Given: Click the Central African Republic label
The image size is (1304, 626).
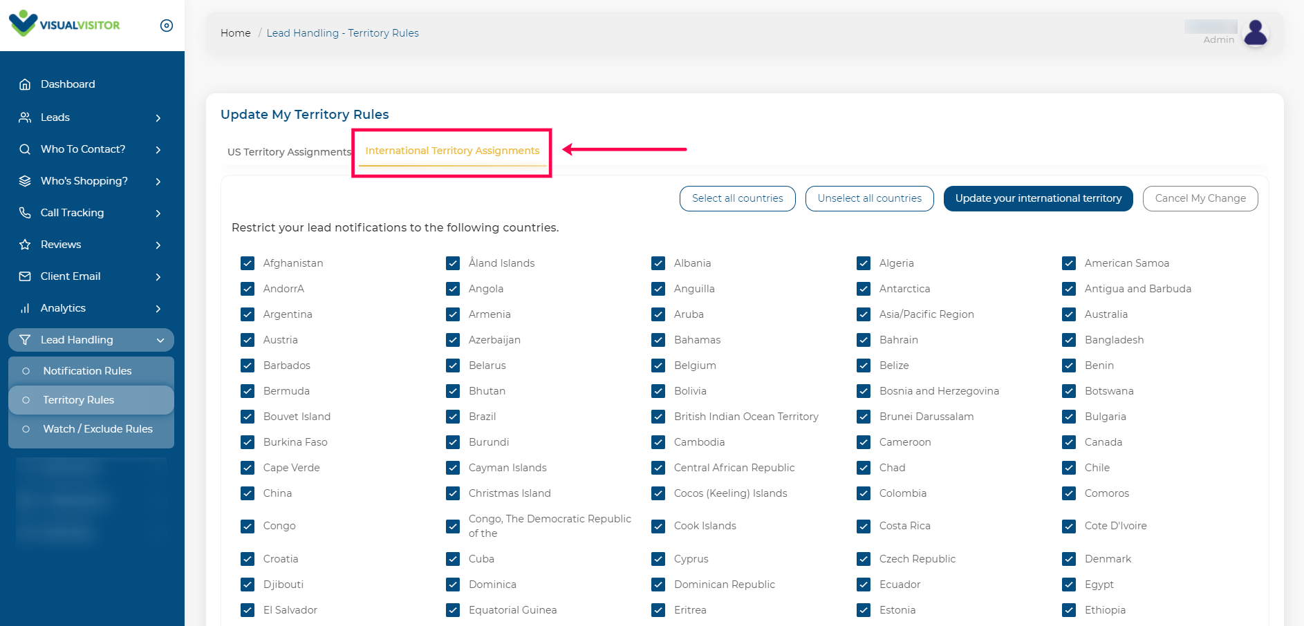Looking at the screenshot, I should (x=734, y=468).
